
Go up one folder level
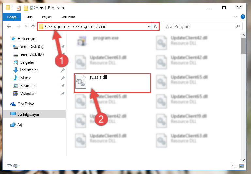click(33, 26)
